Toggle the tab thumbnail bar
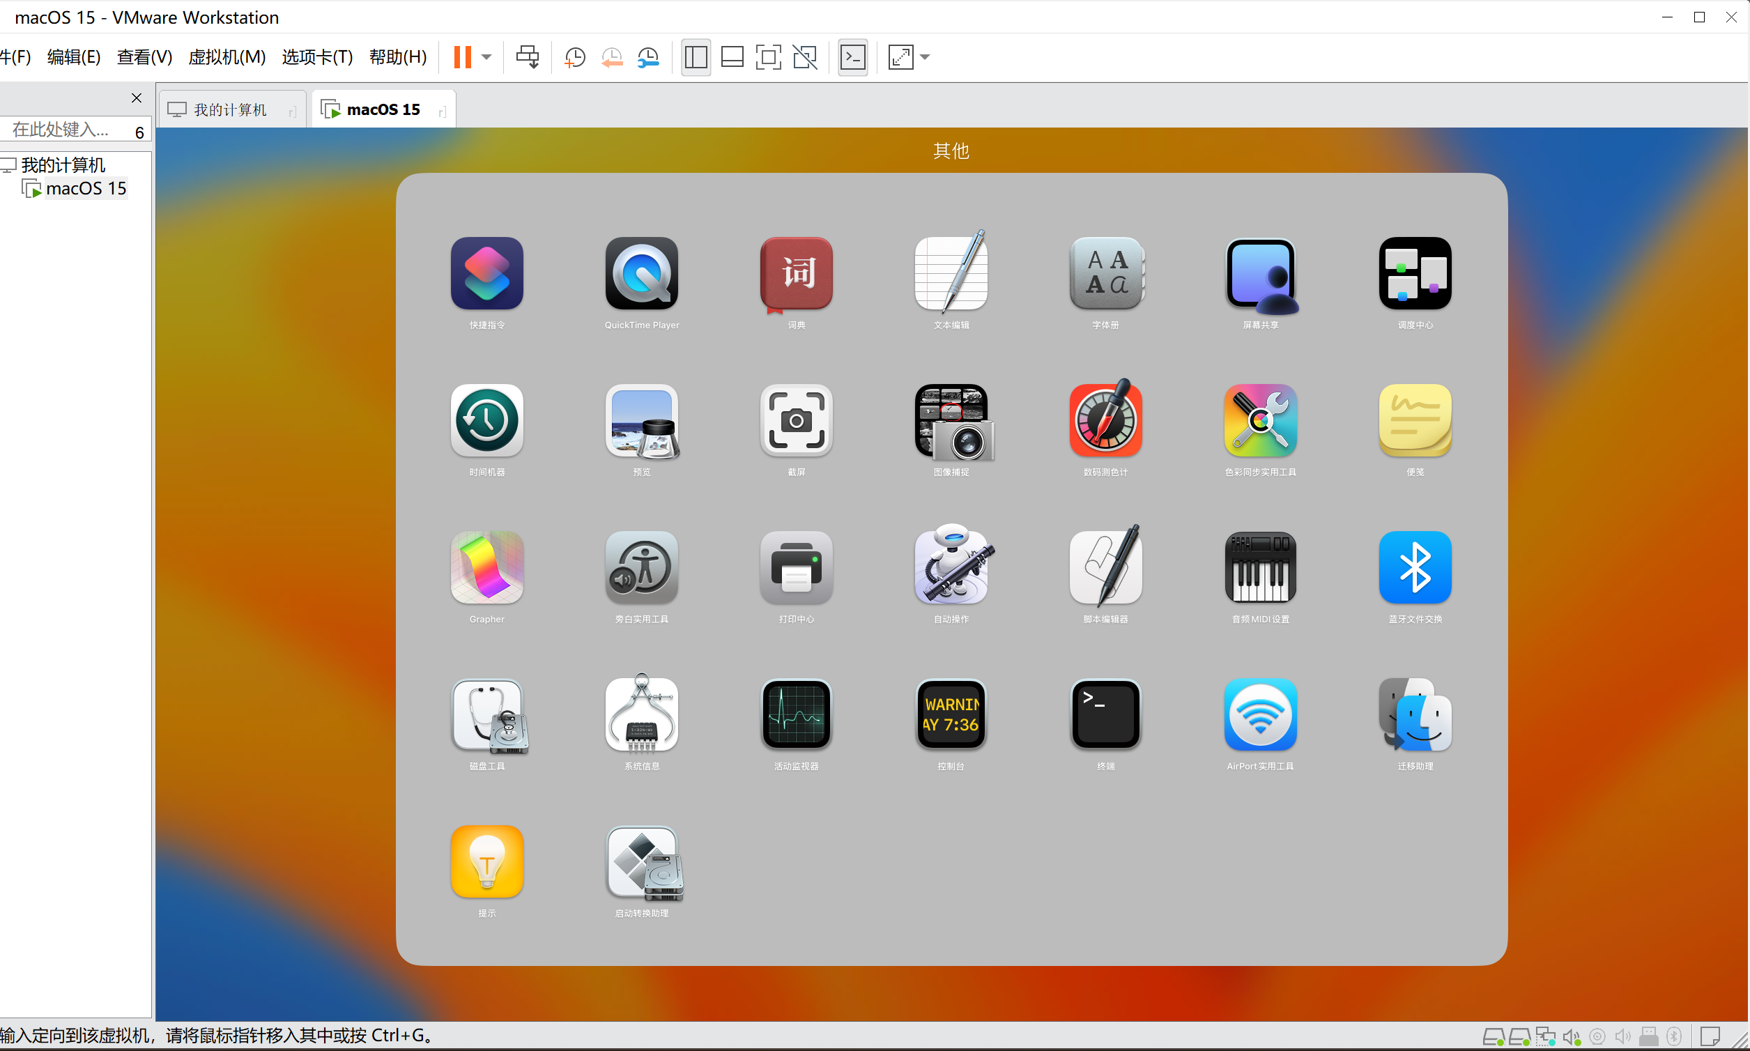This screenshot has width=1750, height=1051. click(732, 56)
